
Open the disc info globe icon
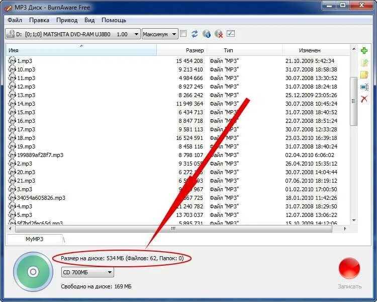(x=207, y=34)
